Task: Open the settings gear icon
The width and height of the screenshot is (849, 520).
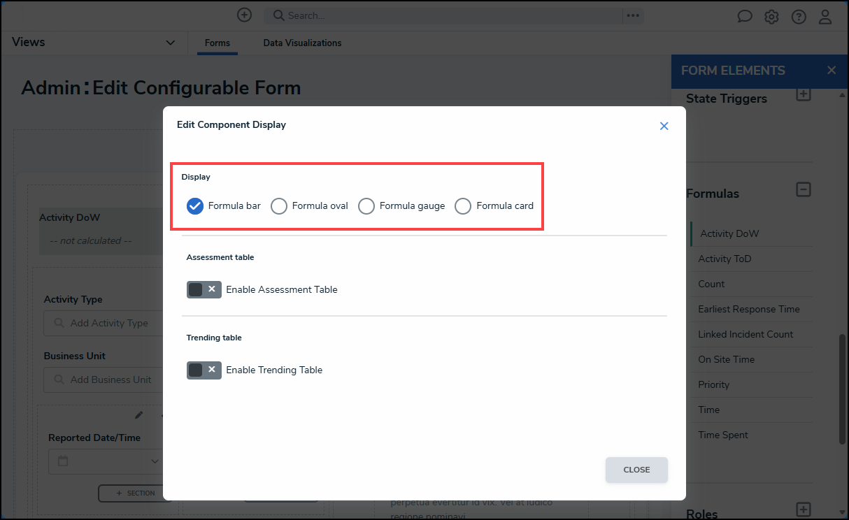Action: coord(771,16)
